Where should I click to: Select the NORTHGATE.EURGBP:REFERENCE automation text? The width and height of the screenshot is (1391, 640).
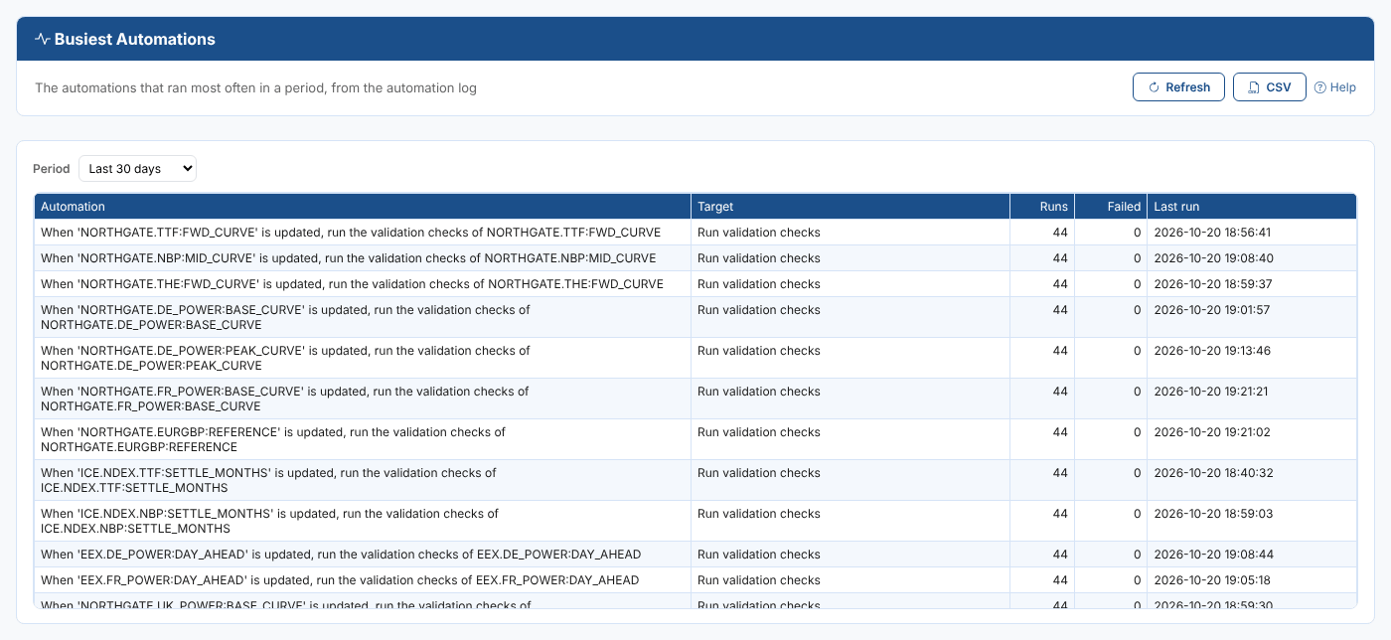[x=273, y=439]
